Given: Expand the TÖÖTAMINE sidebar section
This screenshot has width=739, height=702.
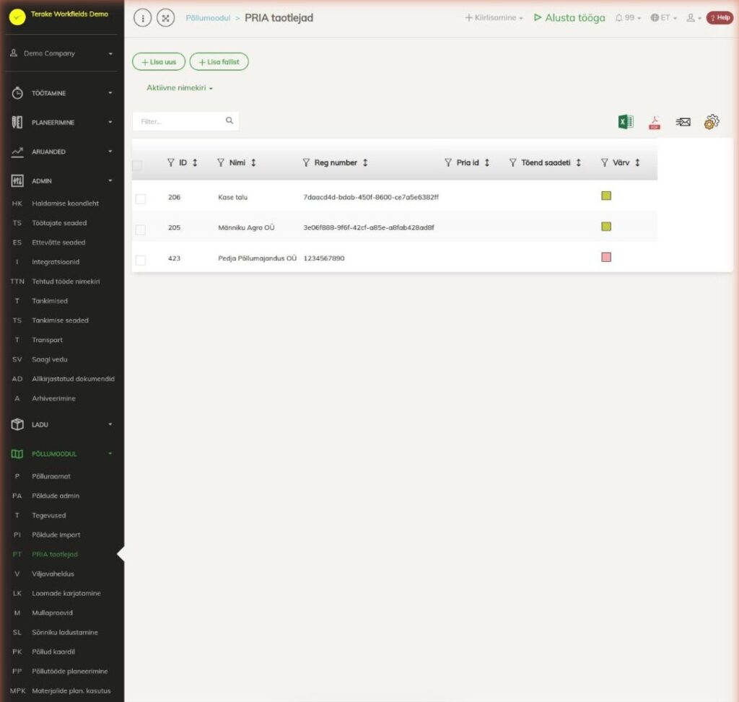Looking at the screenshot, I should click(x=61, y=93).
